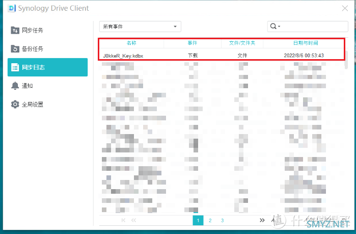Click the notification bell icon
This screenshot has width=356, height=234.
(x=15, y=86)
